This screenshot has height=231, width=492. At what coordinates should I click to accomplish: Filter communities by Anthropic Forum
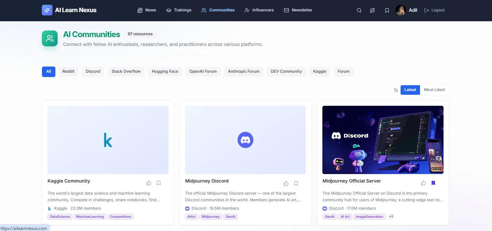[243, 72]
